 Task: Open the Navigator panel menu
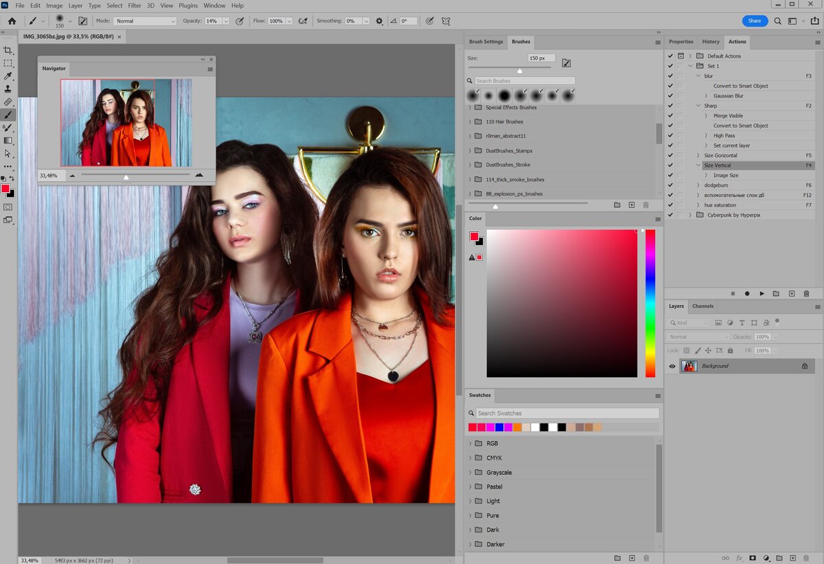(x=210, y=69)
